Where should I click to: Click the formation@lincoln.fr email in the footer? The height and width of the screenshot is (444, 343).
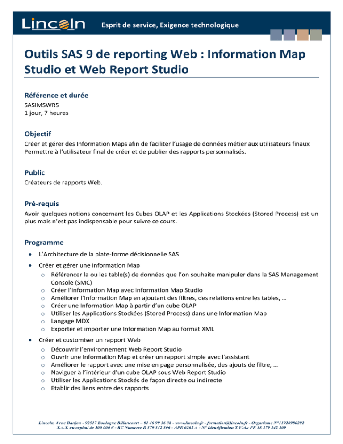227,423
